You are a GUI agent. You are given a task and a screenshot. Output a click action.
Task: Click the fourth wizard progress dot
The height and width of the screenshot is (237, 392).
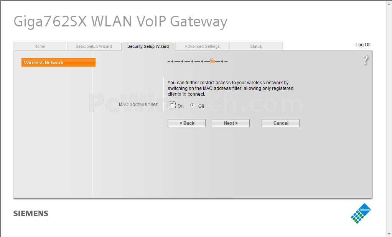(x=202, y=61)
